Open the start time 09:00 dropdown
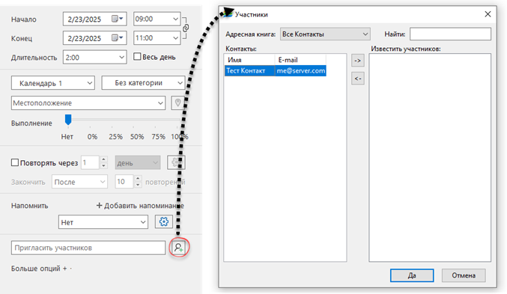This screenshot has height=294, width=507. click(175, 19)
